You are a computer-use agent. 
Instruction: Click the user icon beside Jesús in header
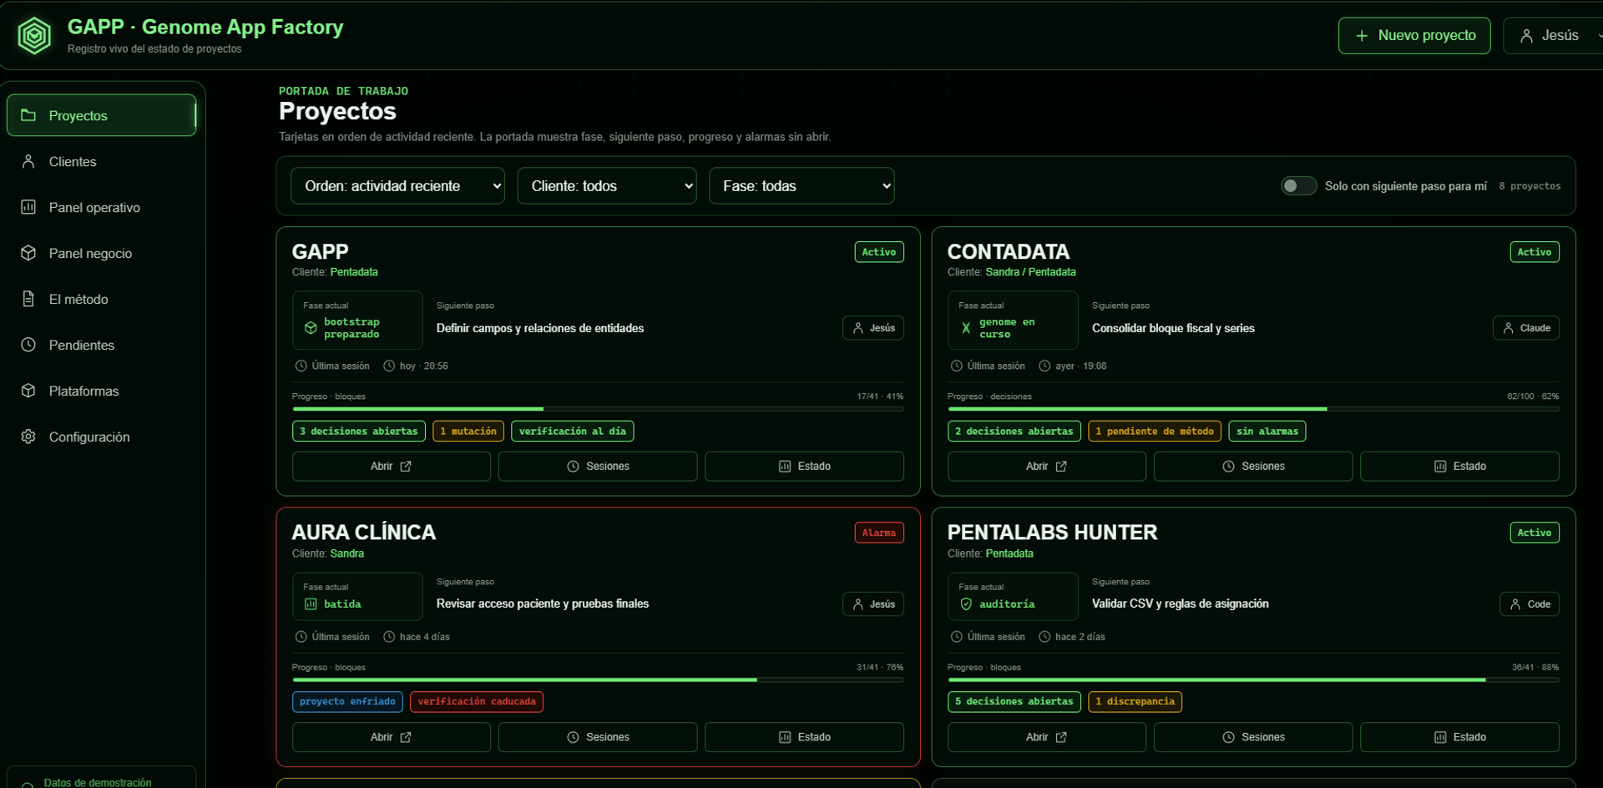[x=1526, y=36]
